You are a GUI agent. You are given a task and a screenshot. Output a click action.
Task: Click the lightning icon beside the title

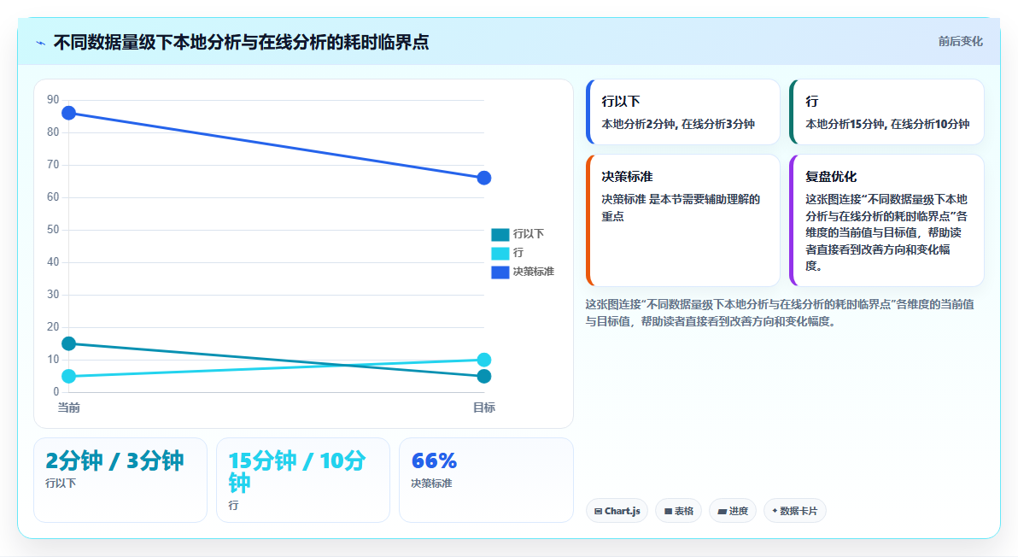coord(41,44)
